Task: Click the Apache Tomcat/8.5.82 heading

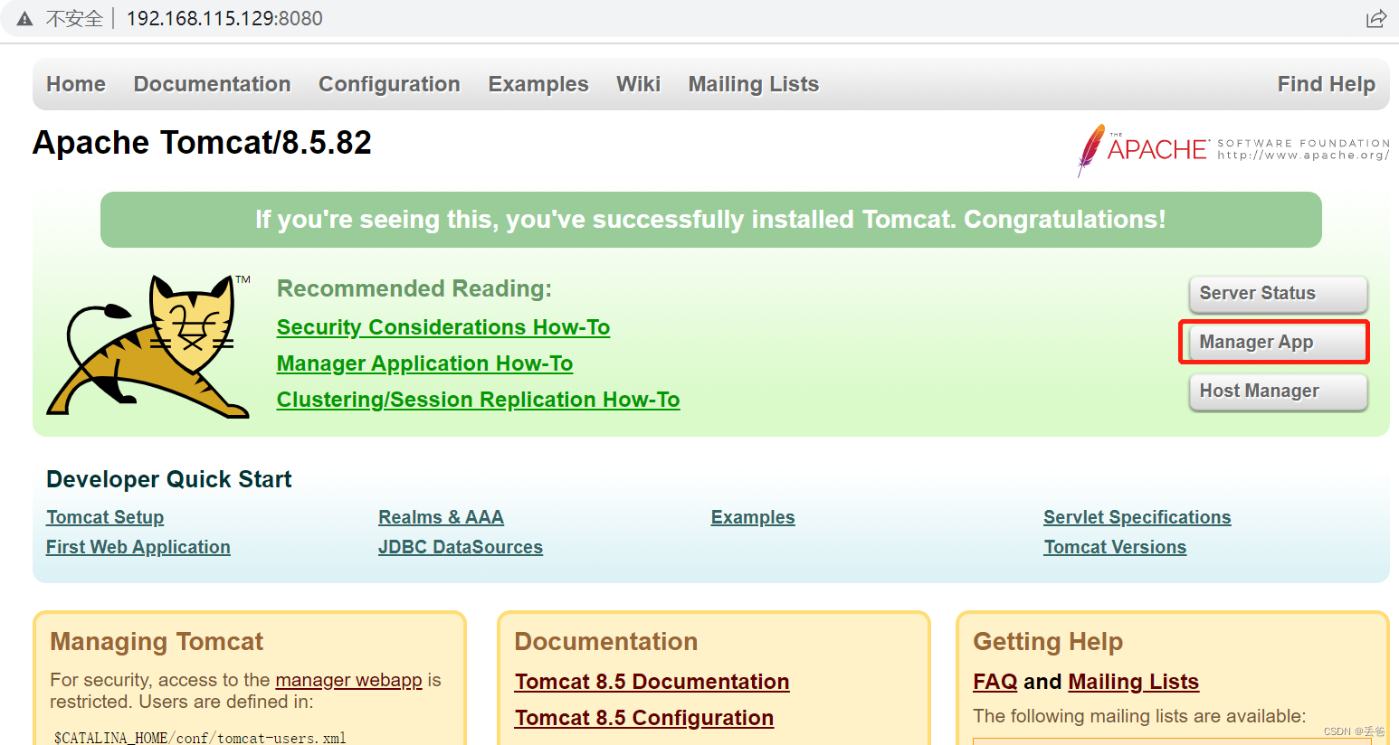Action: [x=202, y=143]
